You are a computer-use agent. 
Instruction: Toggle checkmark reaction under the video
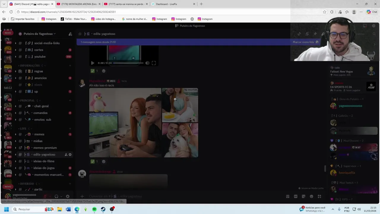coord(94,71)
